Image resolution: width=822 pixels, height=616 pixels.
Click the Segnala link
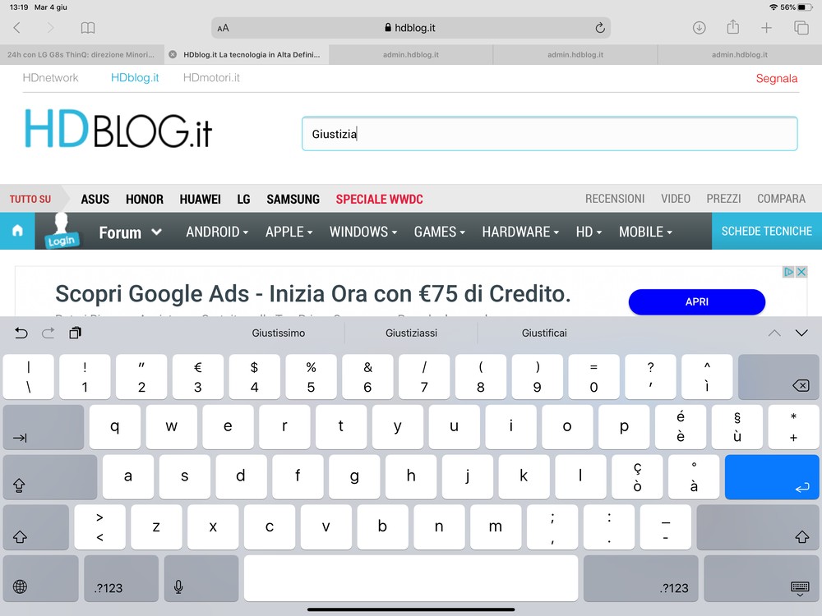coord(777,79)
